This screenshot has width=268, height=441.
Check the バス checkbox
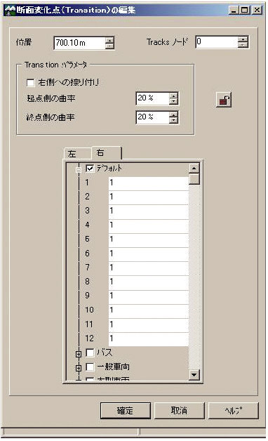point(90,353)
